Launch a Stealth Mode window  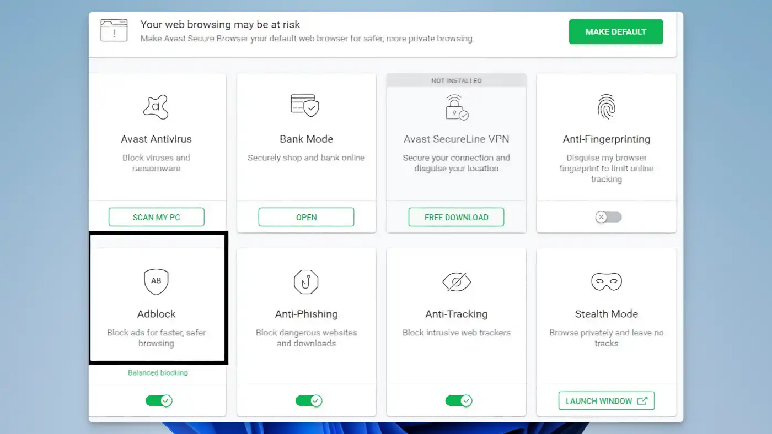coord(606,400)
